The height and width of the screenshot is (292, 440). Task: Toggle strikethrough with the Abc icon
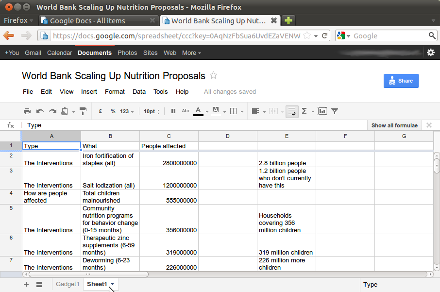click(x=186, y=111)
